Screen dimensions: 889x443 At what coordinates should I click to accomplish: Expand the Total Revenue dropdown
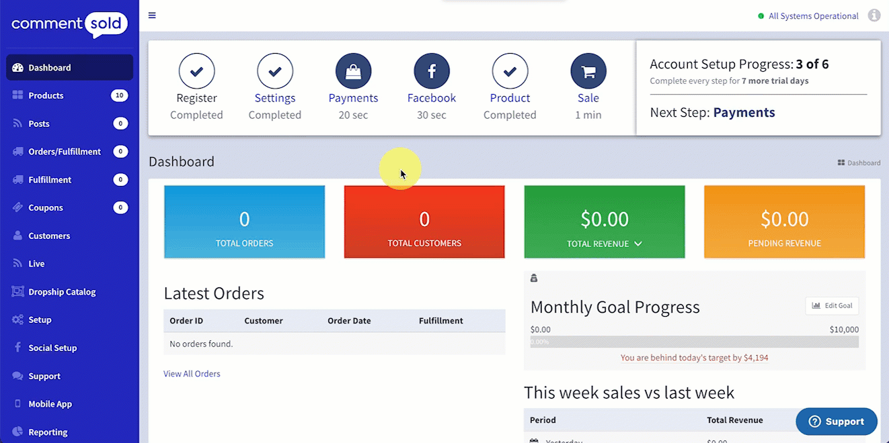tap(637, 244)
